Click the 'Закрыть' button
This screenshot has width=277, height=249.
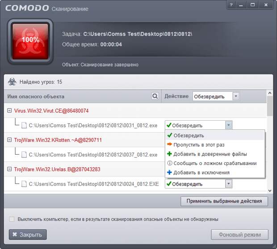tap(28, 235)
